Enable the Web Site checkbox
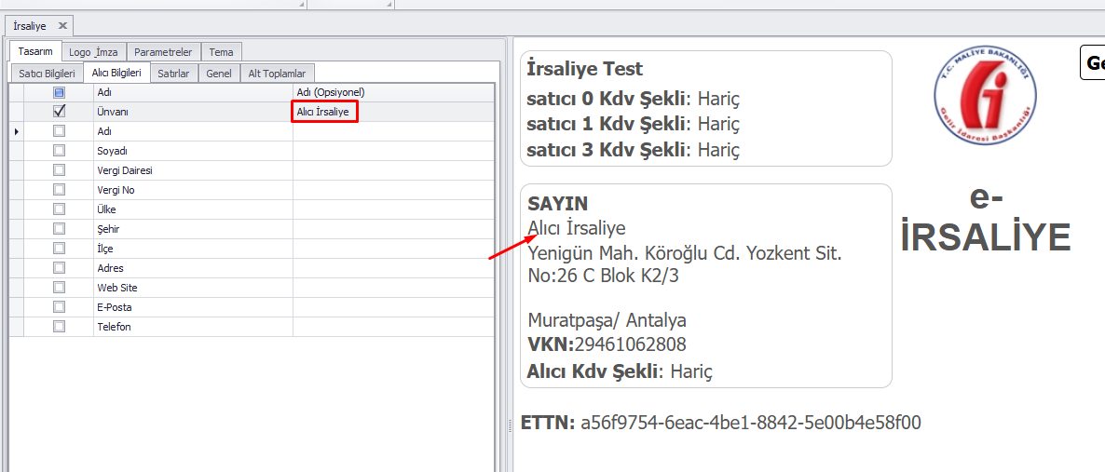The height and width of the screenshot is (472, 1105). click(x=59, y=288)
